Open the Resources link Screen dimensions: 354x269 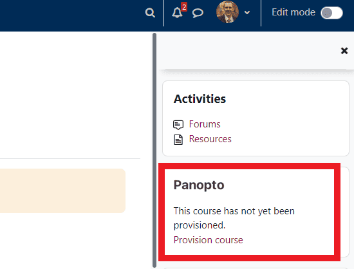pyautogui.click(x=210, y=139)
